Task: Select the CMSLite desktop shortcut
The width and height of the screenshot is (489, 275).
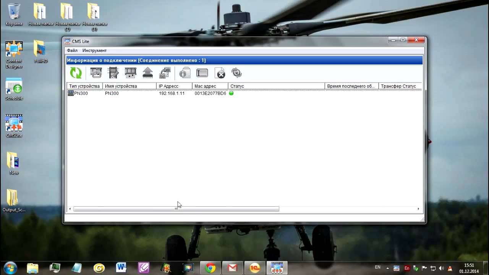Action: [x=14, y=126]
